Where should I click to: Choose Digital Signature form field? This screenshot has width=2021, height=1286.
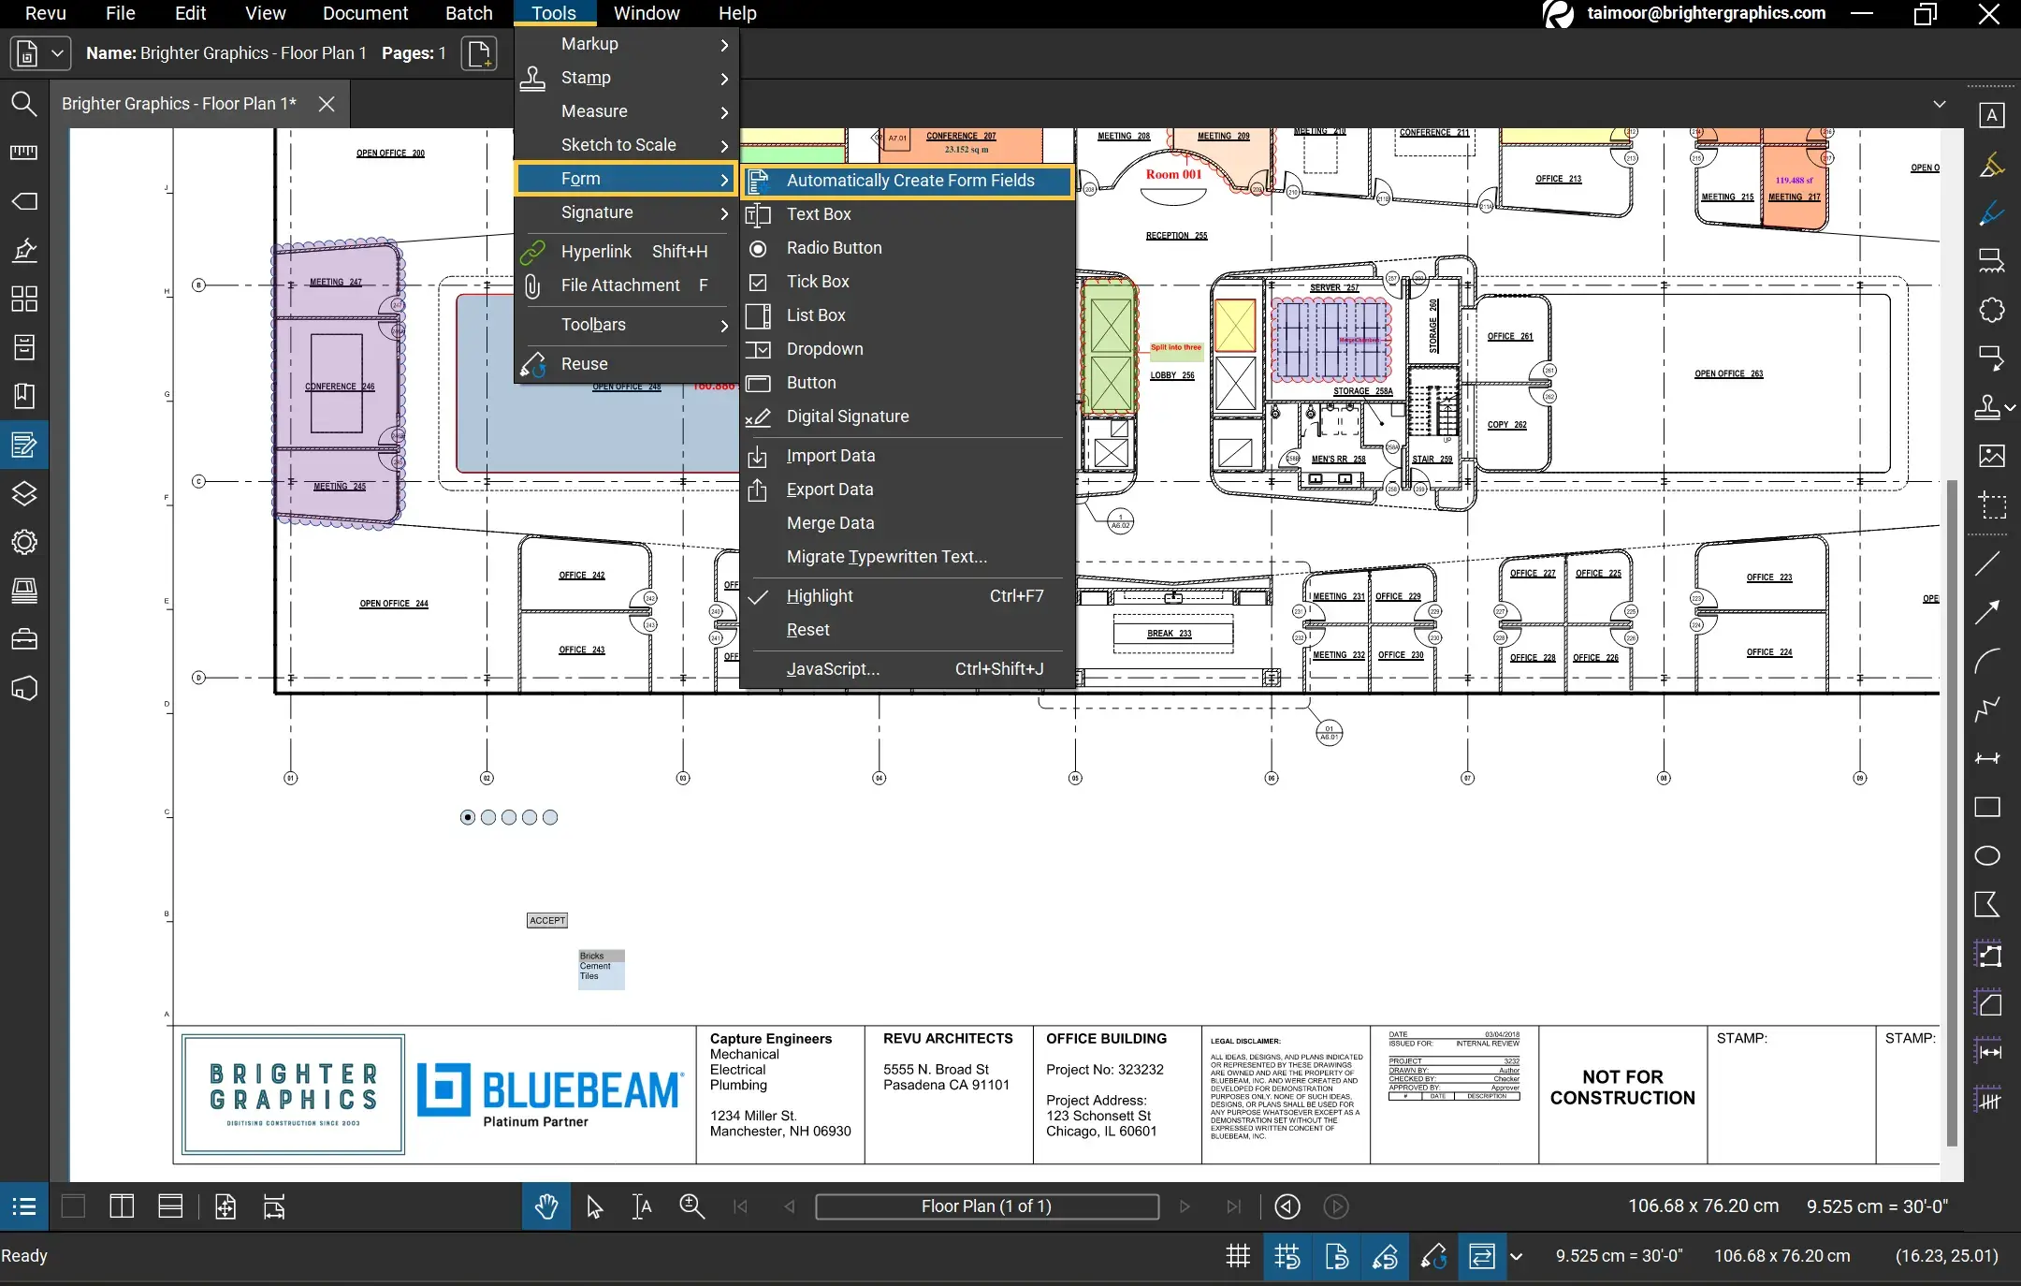coord(908,416)
